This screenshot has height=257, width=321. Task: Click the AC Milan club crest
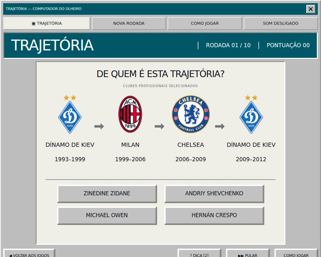click(x=130, y=114)
